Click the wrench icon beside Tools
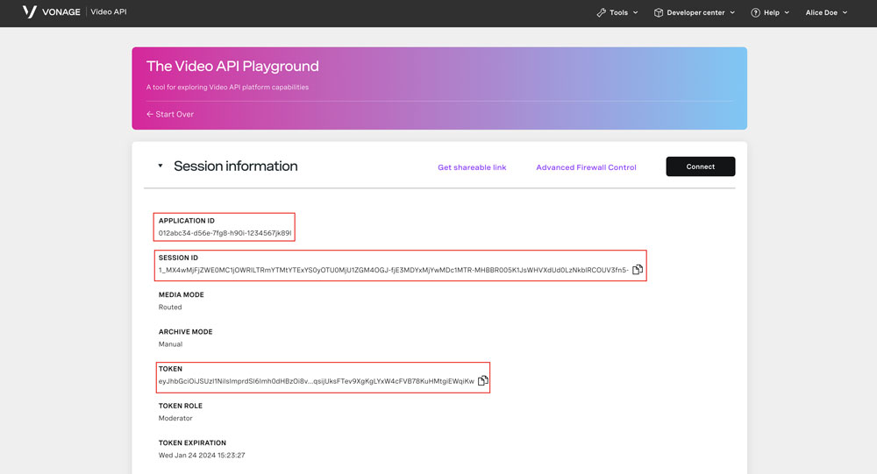Image resolution: width=877 pixels, height=474 pixels. click(x=602, y=12)
